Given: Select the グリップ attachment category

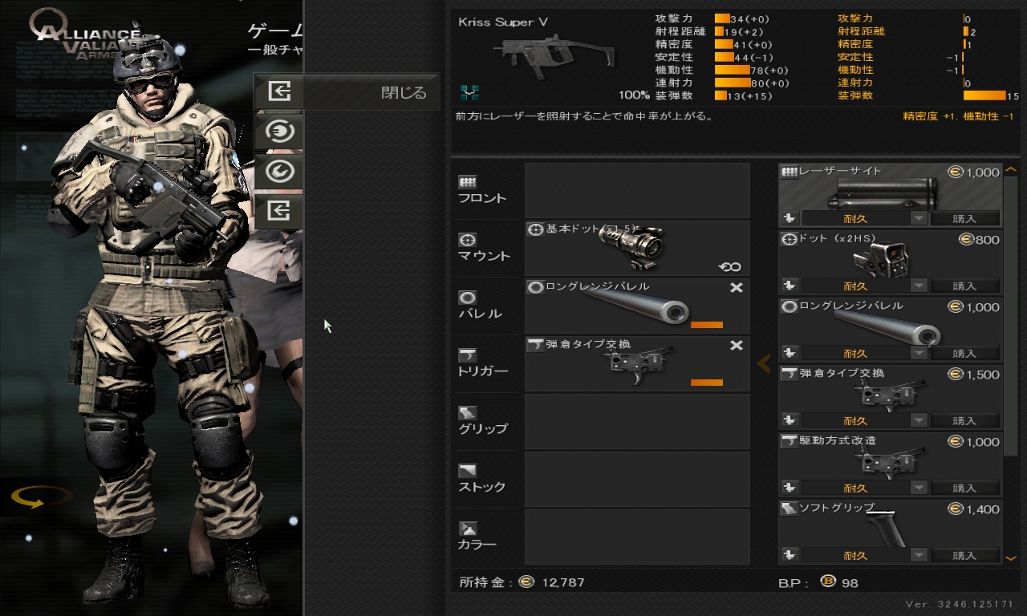Looking at the screenshot, I should point(484,421).
